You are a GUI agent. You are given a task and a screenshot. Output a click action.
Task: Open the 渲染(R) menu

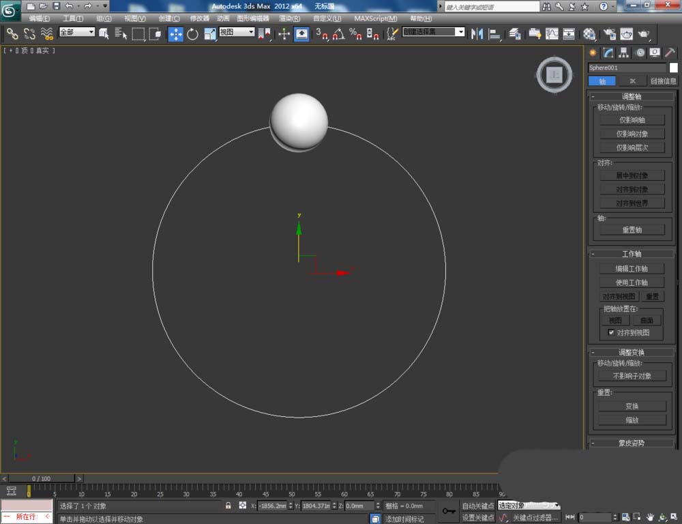(290, 18)
